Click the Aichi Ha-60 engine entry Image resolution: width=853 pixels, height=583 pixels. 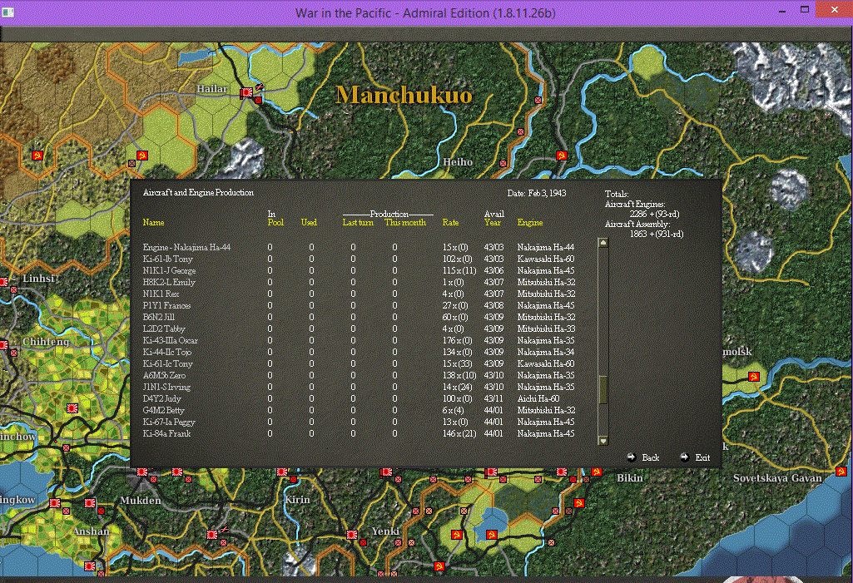tap(538, 398)
